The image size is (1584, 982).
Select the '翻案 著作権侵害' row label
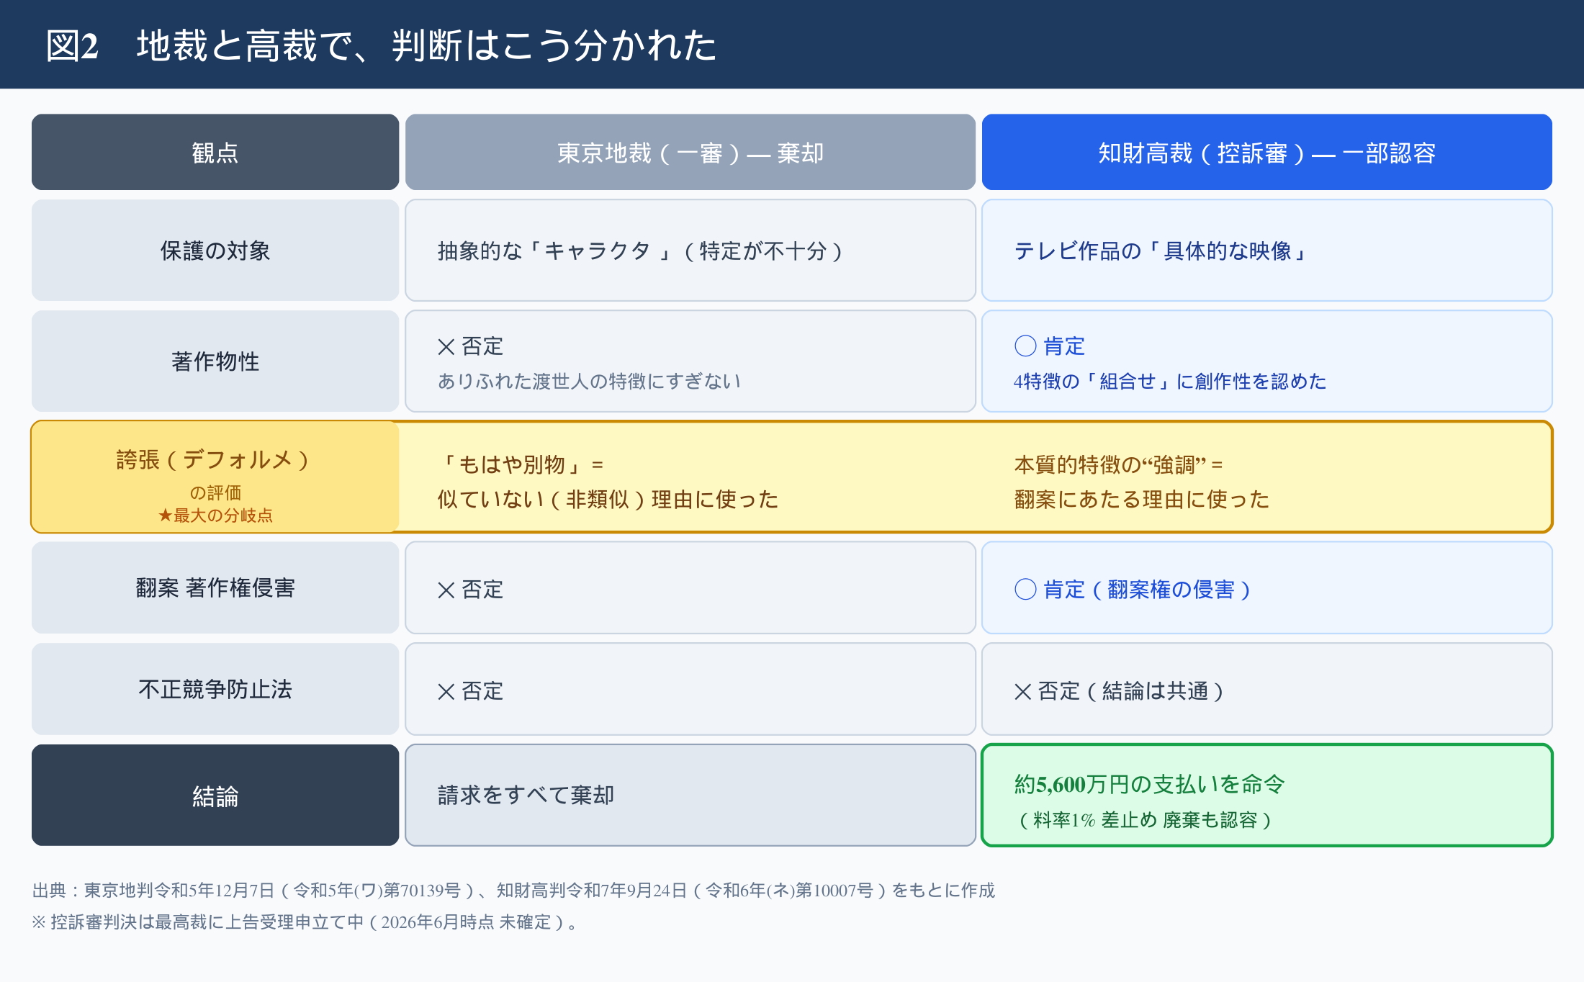point(215,587)
